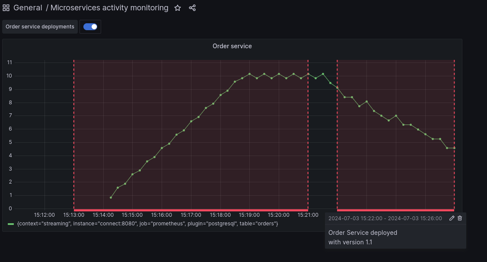
Task: Edit the deployment annotation with the pencil icon
Action: (451, 218)
